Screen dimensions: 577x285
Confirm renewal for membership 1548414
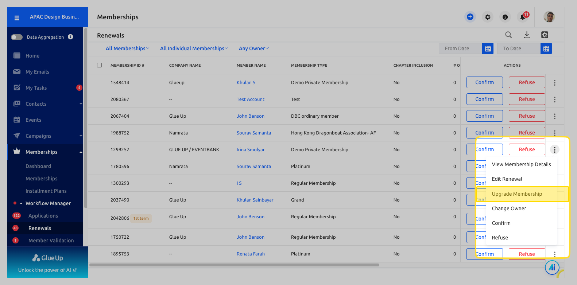pos(484,82)
